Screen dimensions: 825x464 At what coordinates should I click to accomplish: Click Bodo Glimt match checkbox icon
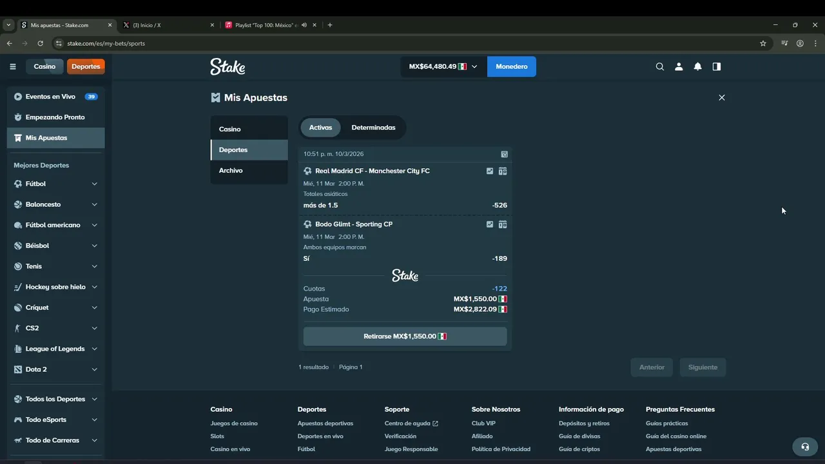[x=490, y=224]
